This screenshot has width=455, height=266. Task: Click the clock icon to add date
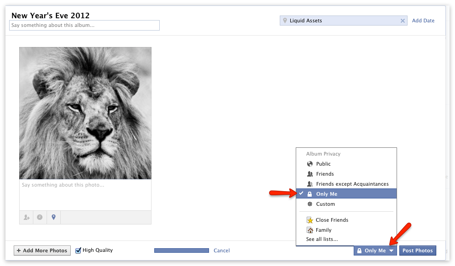pyautogui.click(x=40, y=217)
